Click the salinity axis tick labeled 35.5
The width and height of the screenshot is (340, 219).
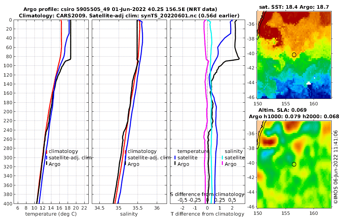[138, 208]
